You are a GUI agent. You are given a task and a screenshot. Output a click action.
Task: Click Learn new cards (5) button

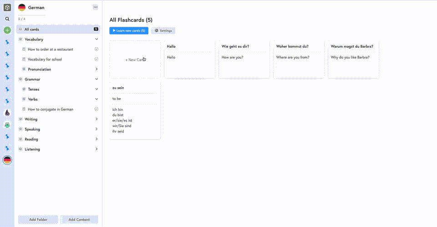click(x=129, y=30)
